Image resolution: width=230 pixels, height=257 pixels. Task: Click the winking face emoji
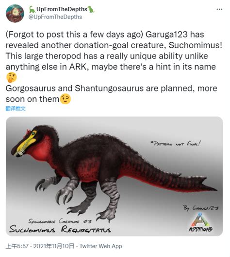point(66,99)
